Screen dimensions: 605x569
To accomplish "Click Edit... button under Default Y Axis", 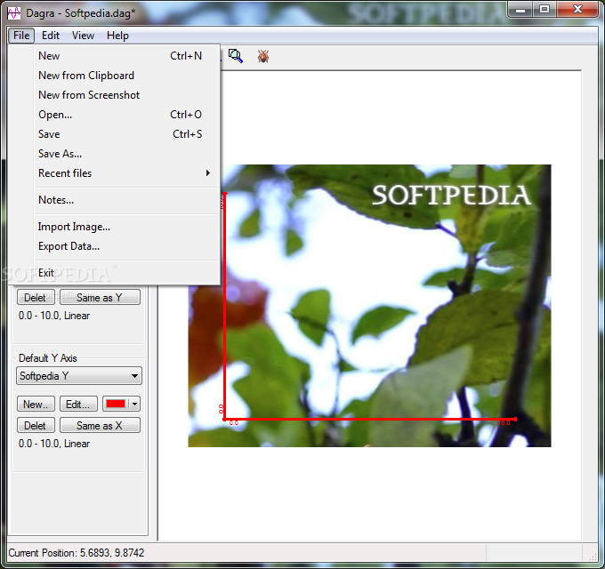I will [x=78, y=404].
